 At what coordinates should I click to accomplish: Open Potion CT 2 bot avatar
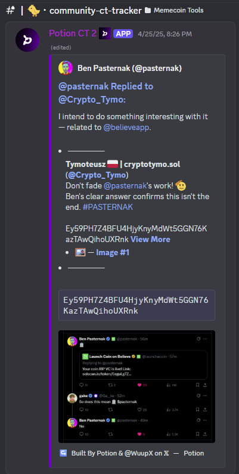pos(27,40)
